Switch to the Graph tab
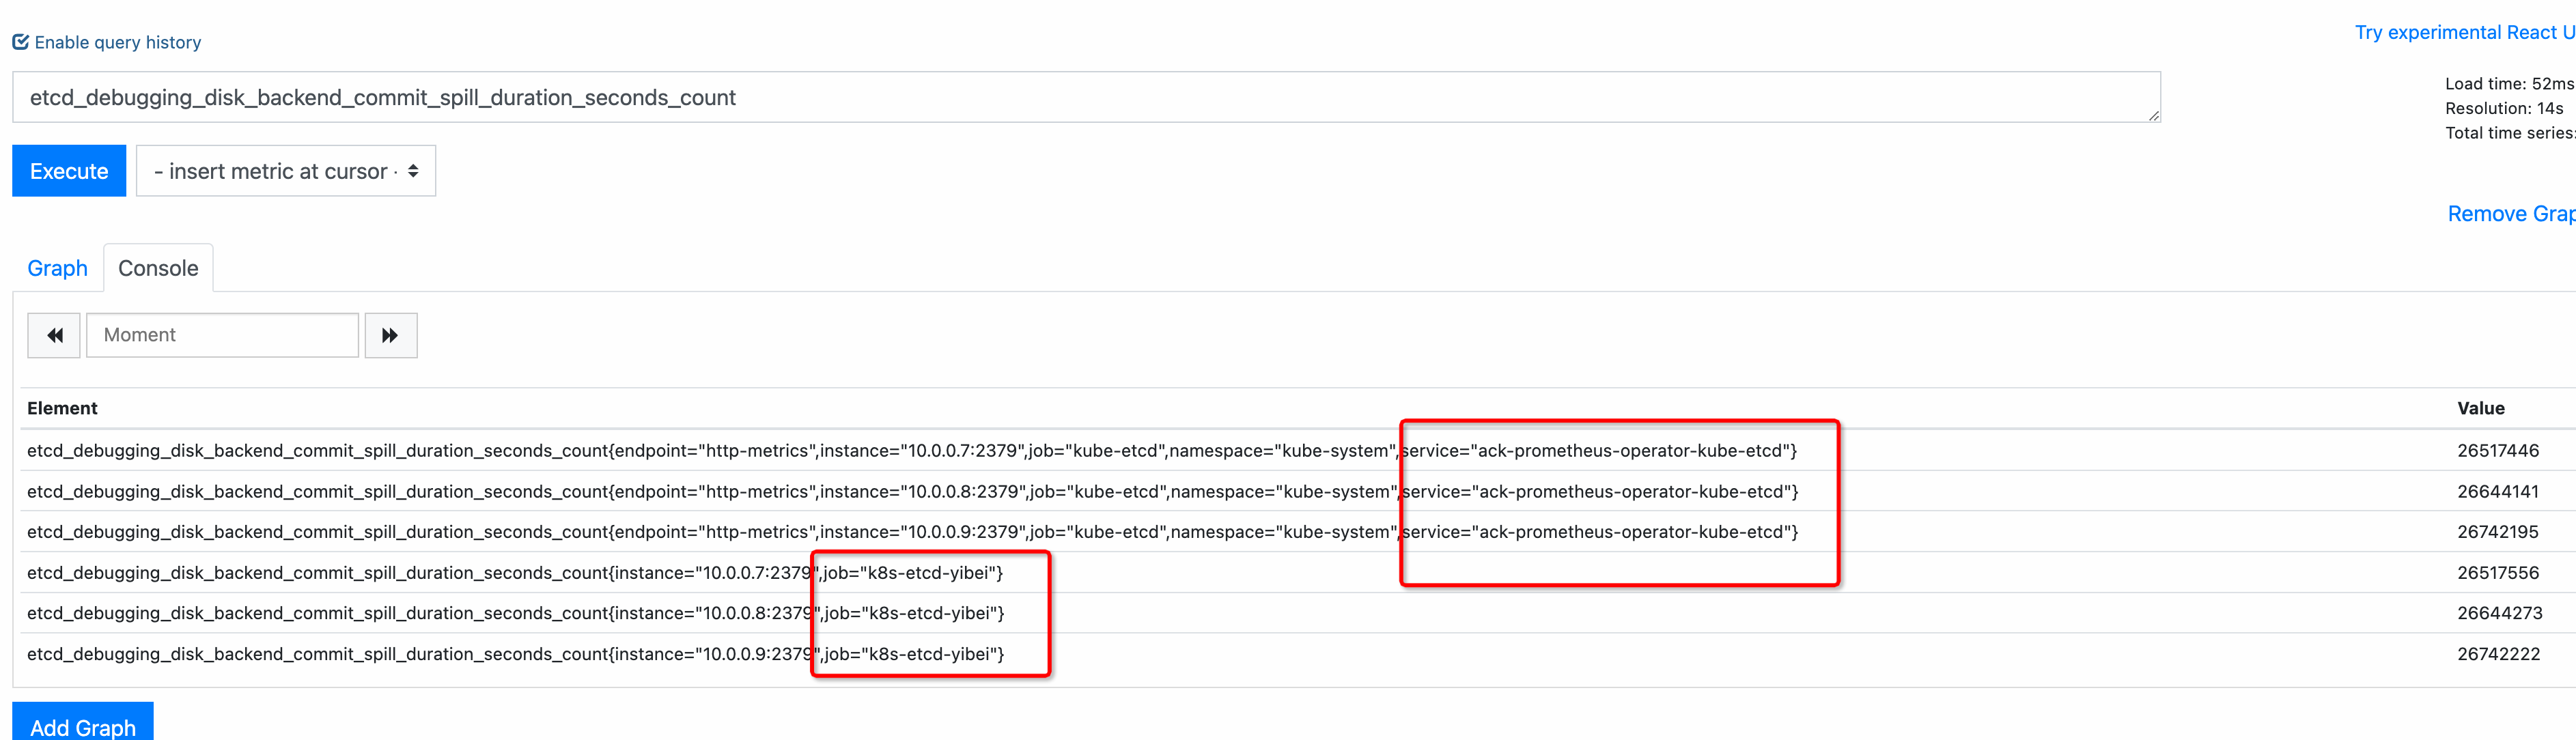 coord(57,267)
